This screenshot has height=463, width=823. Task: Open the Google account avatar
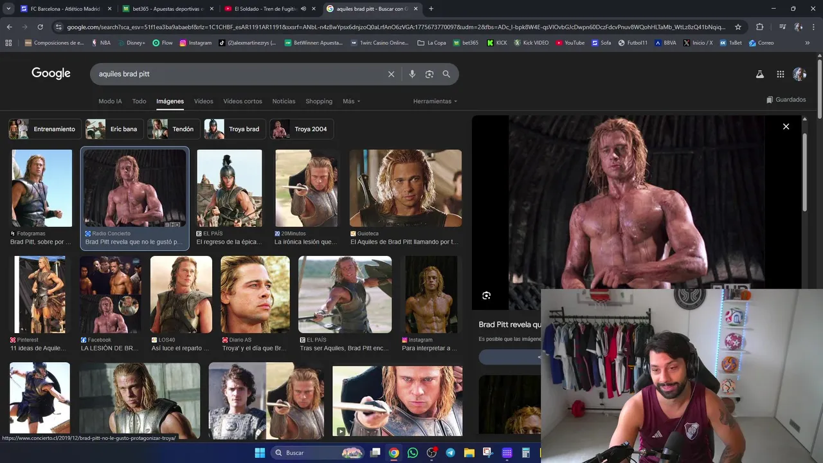[x=799, y=74]
